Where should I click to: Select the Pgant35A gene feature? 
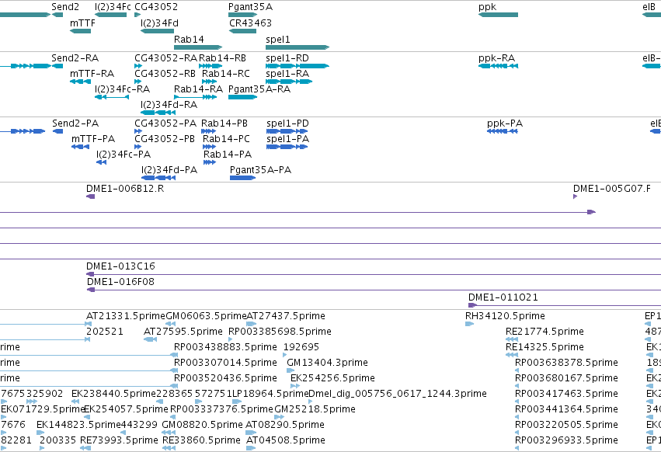[x=243, y=15]
